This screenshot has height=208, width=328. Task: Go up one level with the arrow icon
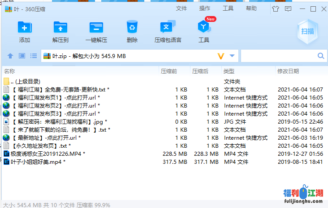pos(10,56)
